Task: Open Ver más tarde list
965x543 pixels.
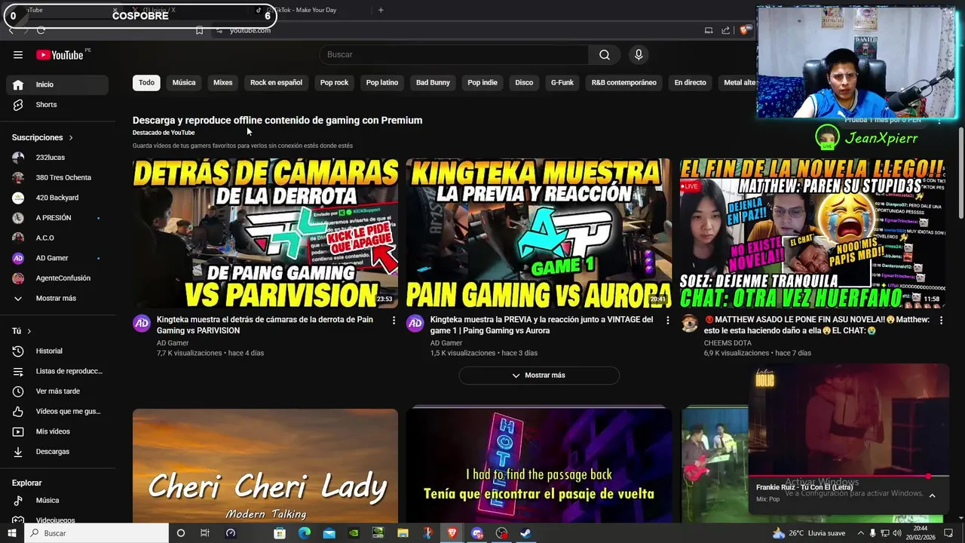Action: point(57,391)
